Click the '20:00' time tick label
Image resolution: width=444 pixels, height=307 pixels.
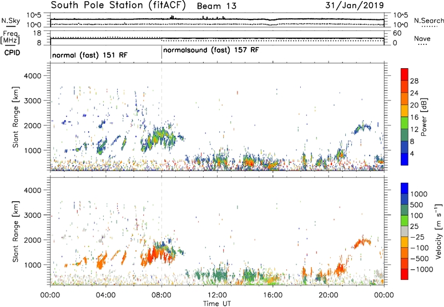(329, 295)
